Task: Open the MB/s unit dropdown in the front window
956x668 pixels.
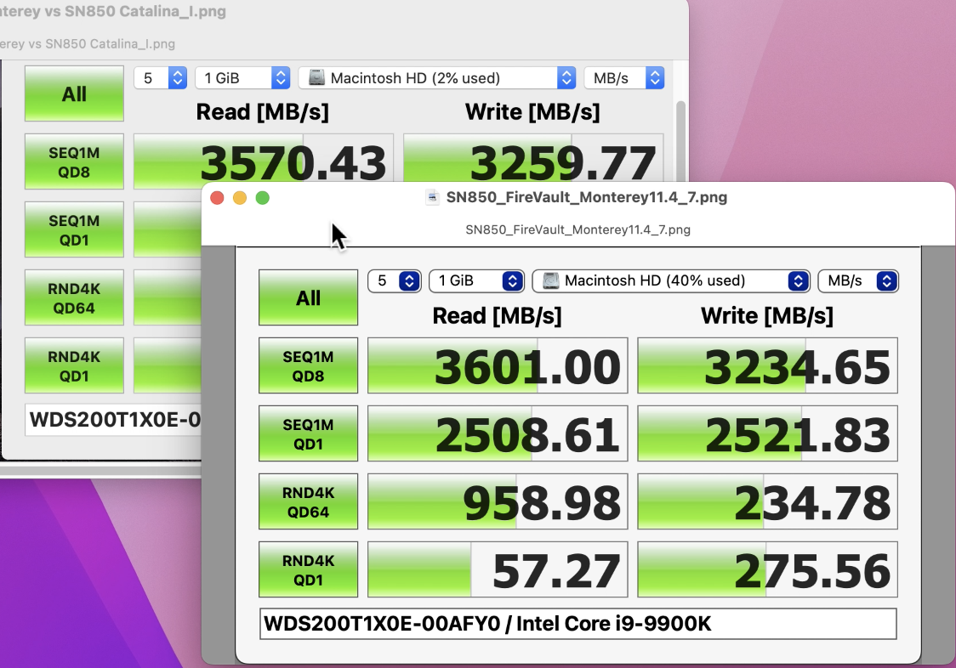Action: point(858,281)
